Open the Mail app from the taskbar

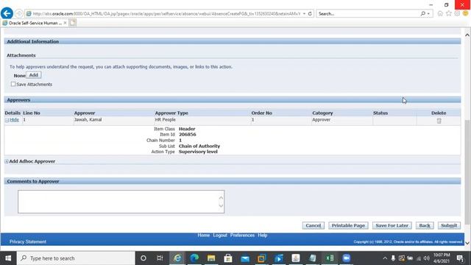pos(245,258)
